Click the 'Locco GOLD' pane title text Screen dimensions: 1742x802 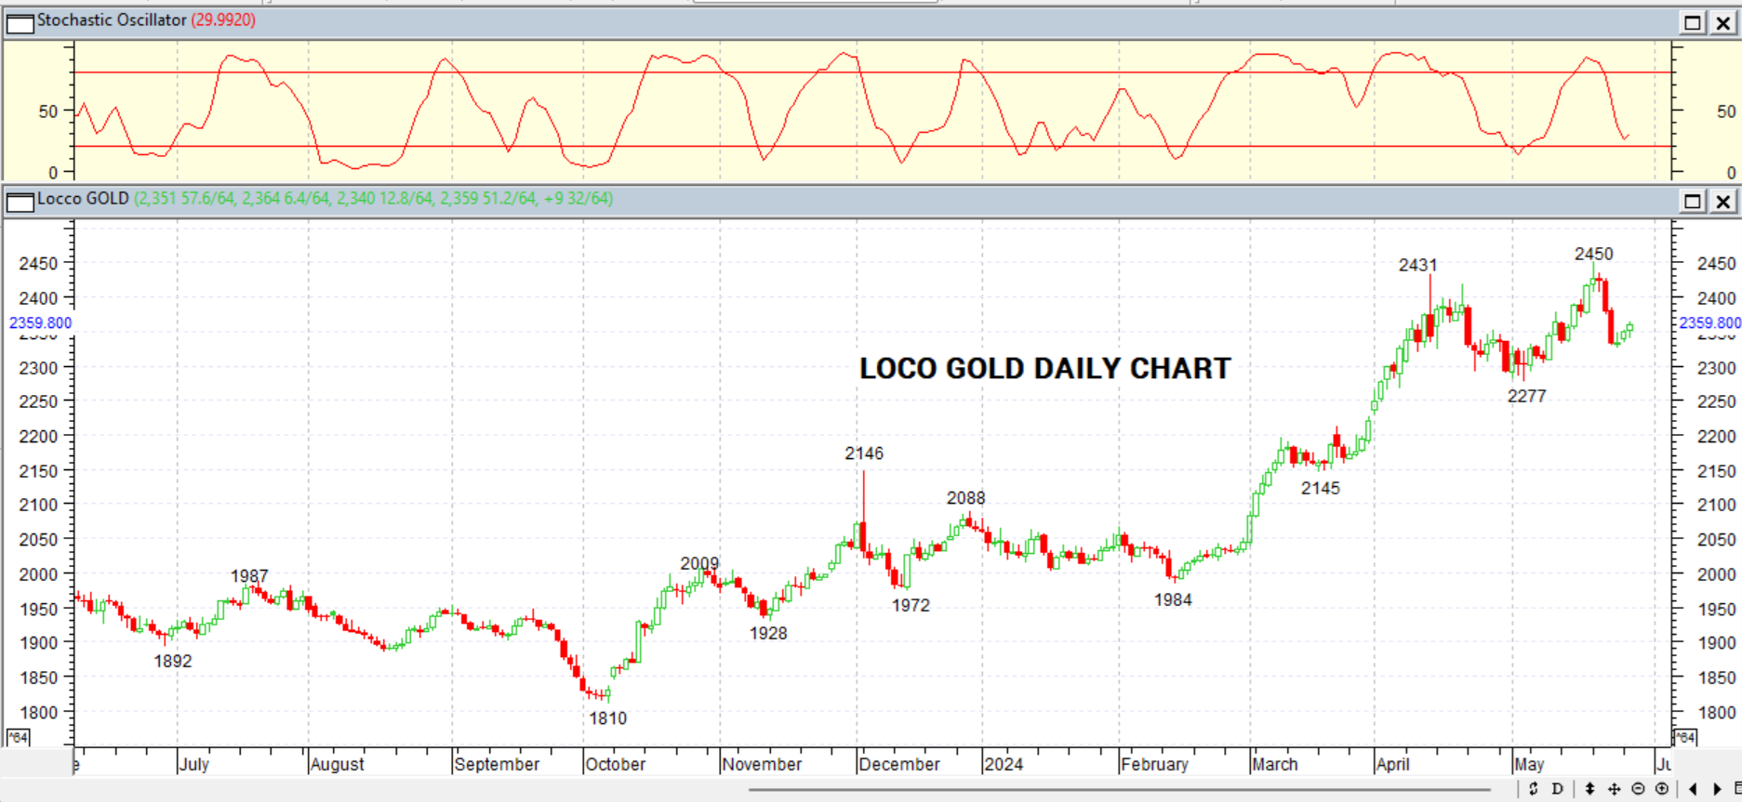point(83,199)
